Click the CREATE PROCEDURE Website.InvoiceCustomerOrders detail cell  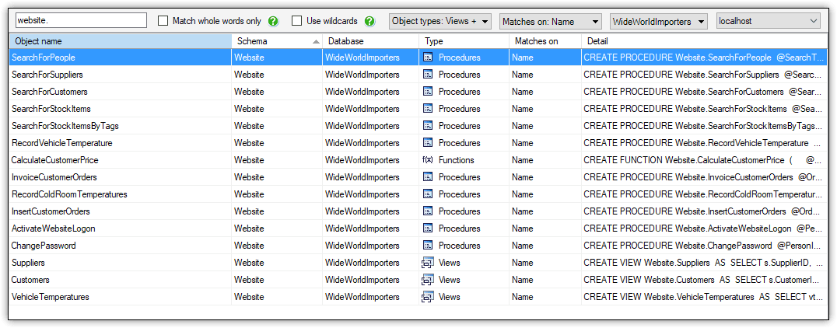point(705,177)
